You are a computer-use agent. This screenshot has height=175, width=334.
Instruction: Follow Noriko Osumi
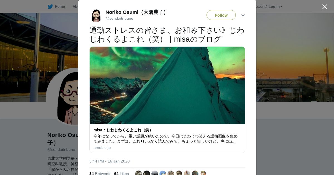click(x=221, y=15)
